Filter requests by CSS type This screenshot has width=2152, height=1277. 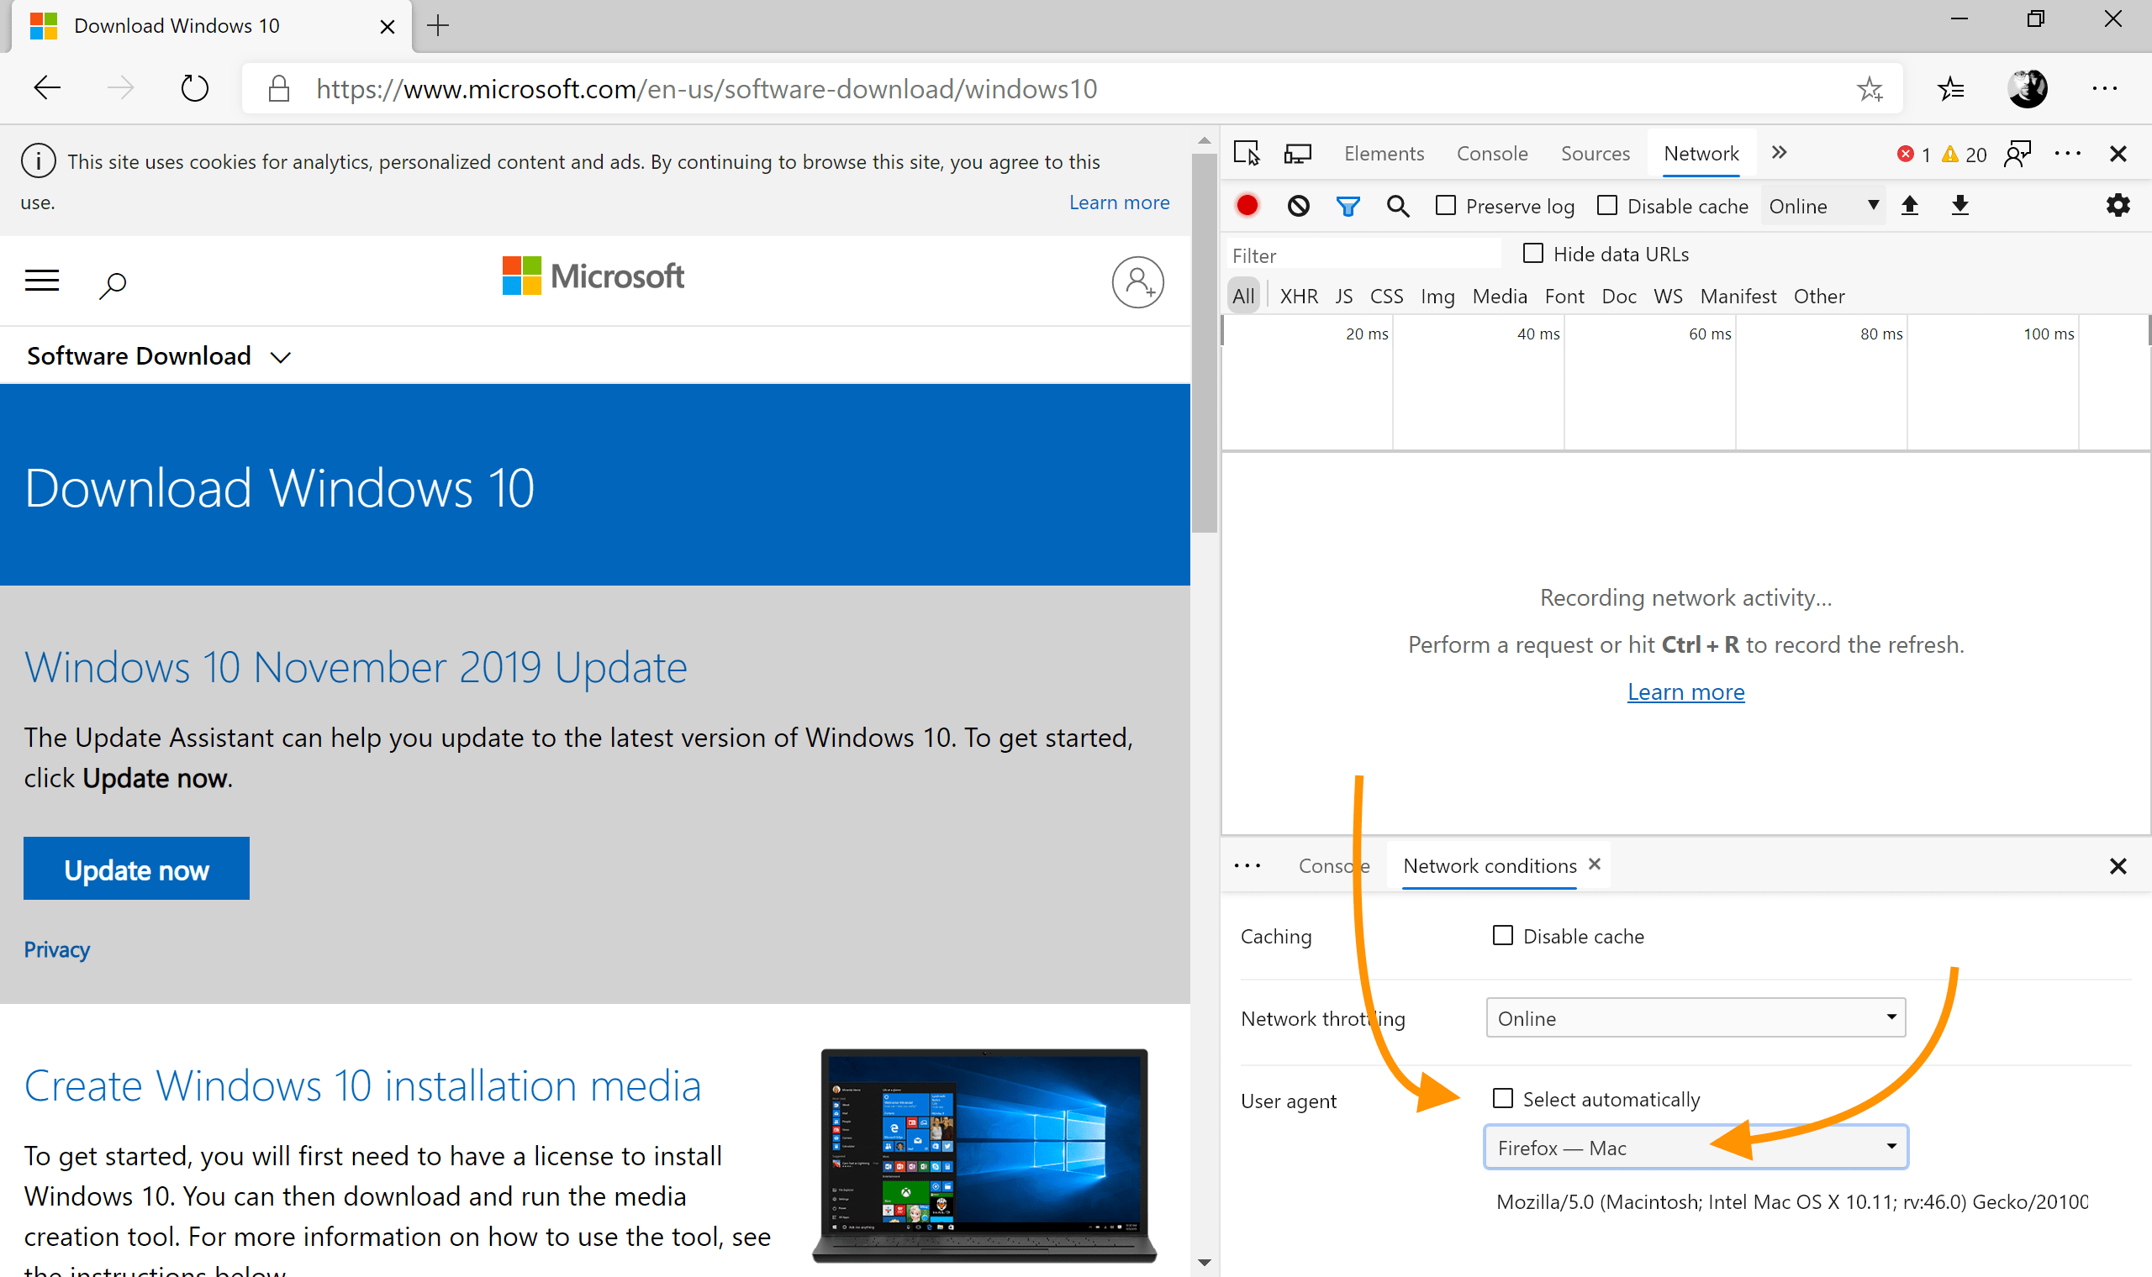point(1386,296)
